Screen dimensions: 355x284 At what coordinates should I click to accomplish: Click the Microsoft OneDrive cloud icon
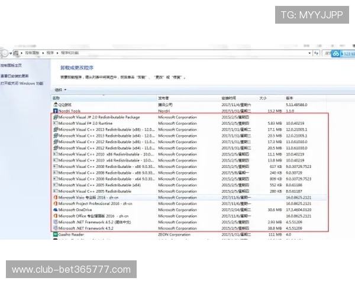(x=56, y=209)
